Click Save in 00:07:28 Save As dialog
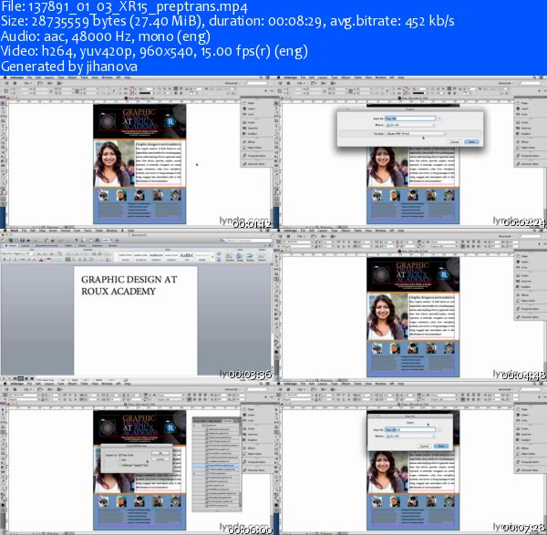The height and width of the screenshot is (535, 547). pyautogui.click(x=441, y=446)
